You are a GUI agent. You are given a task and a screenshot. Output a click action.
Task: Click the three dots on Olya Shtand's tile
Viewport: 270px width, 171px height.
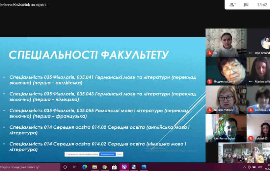coord(251,53)
